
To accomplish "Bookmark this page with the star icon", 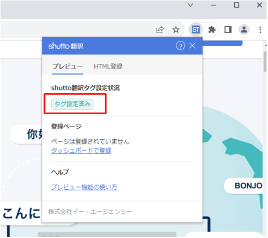I will 176,29.
